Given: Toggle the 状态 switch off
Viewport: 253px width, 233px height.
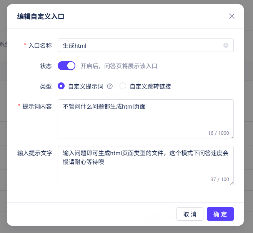Looking at the screenshot, I should [67, 66].
